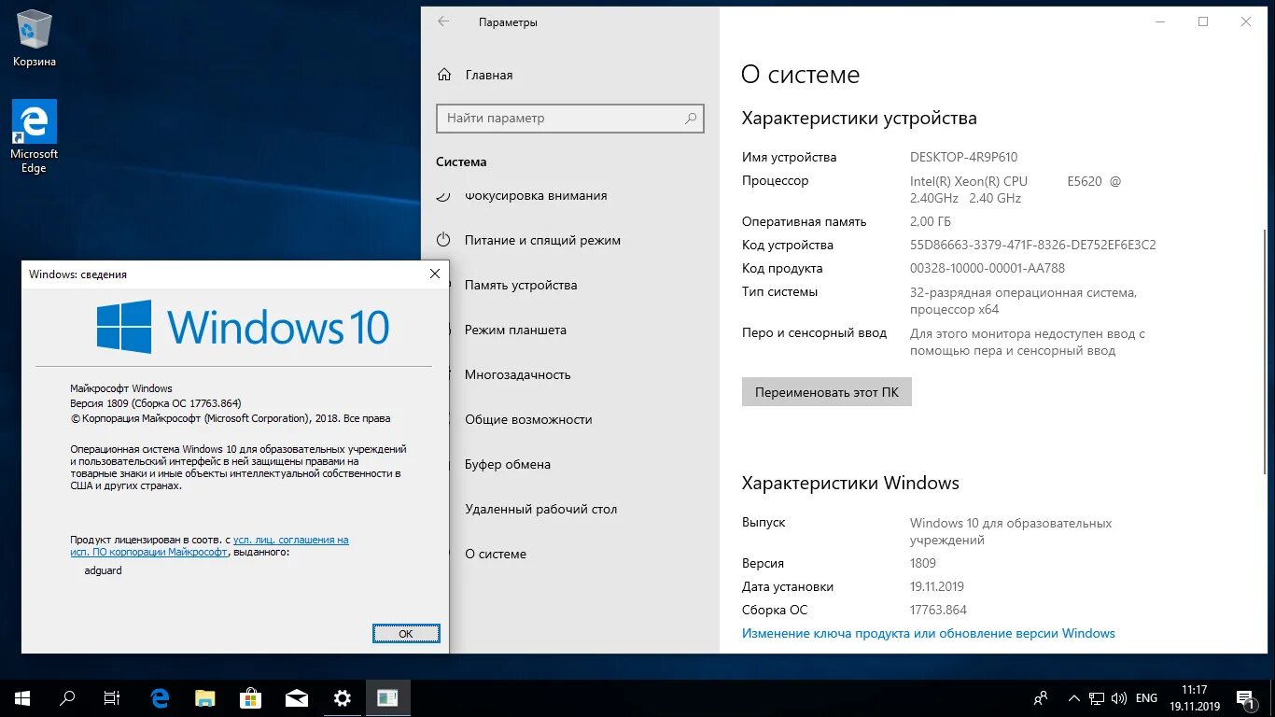Open Изменение ключа продукта link
Viewport: 1275px width, 717px height.
click(927, 633)
